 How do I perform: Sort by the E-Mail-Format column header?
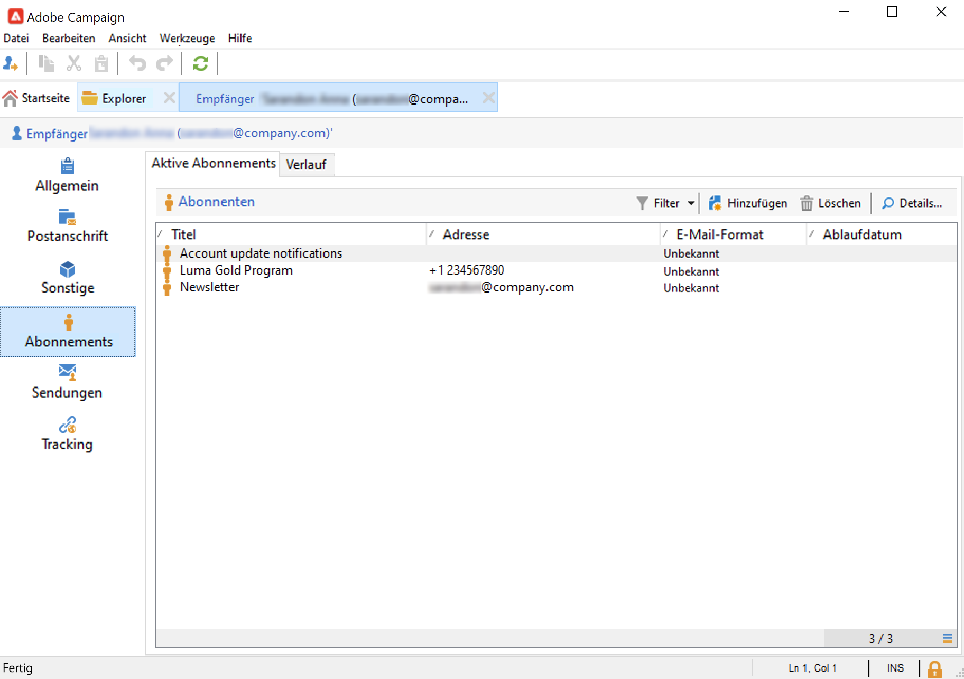[733, 234]
